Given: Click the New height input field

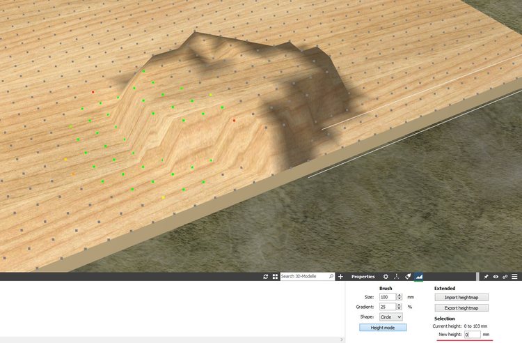Looking at the screenshot, I should point(473,335).
